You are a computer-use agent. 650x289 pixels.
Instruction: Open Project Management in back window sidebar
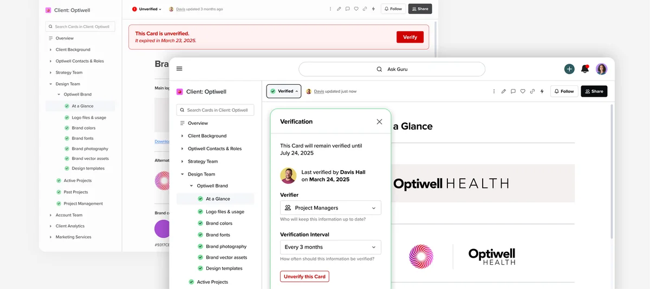point(83,203)
